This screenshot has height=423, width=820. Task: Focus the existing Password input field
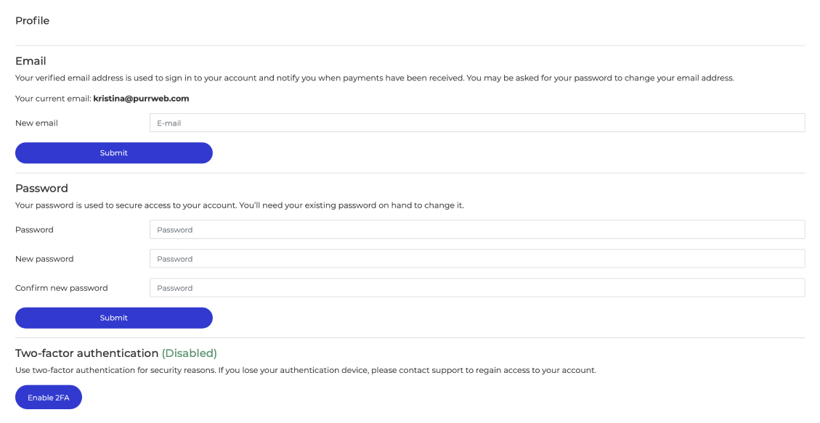tap(477, 229)
